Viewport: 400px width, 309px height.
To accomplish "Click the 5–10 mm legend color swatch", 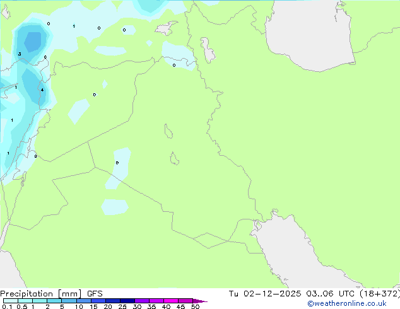I will pos(69,301).
